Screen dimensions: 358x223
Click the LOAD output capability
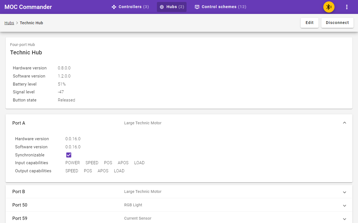point(119,171)
